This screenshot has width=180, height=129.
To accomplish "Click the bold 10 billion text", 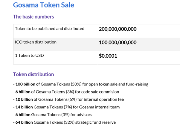I will [24, 99].
